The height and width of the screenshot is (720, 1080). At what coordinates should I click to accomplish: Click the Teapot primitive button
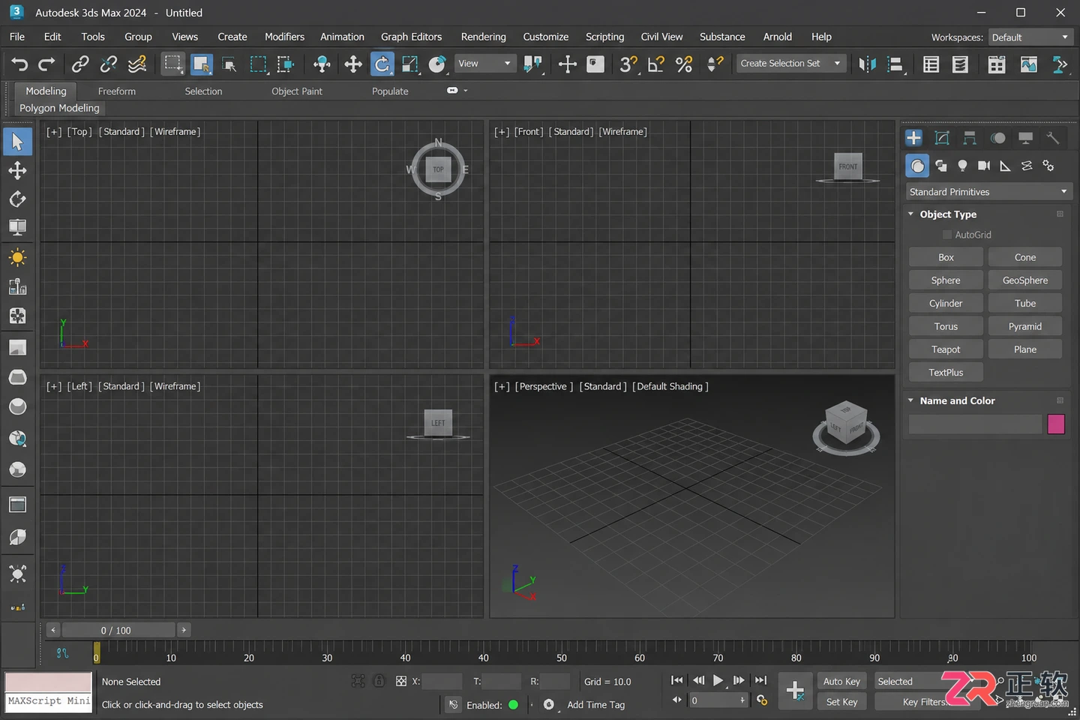[x=946, y=349]
